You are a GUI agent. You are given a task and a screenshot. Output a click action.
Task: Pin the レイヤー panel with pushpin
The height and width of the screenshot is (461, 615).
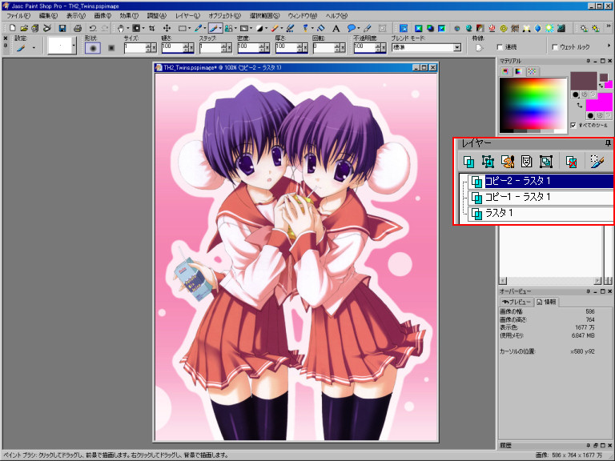tap(608, 143)
